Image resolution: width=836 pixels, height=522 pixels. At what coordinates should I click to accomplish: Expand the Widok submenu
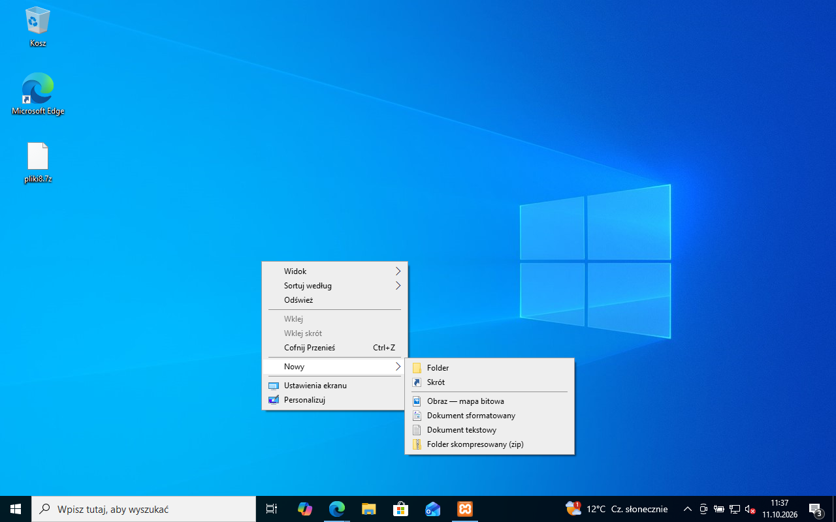pyautogui.click(x=334, y=271)
